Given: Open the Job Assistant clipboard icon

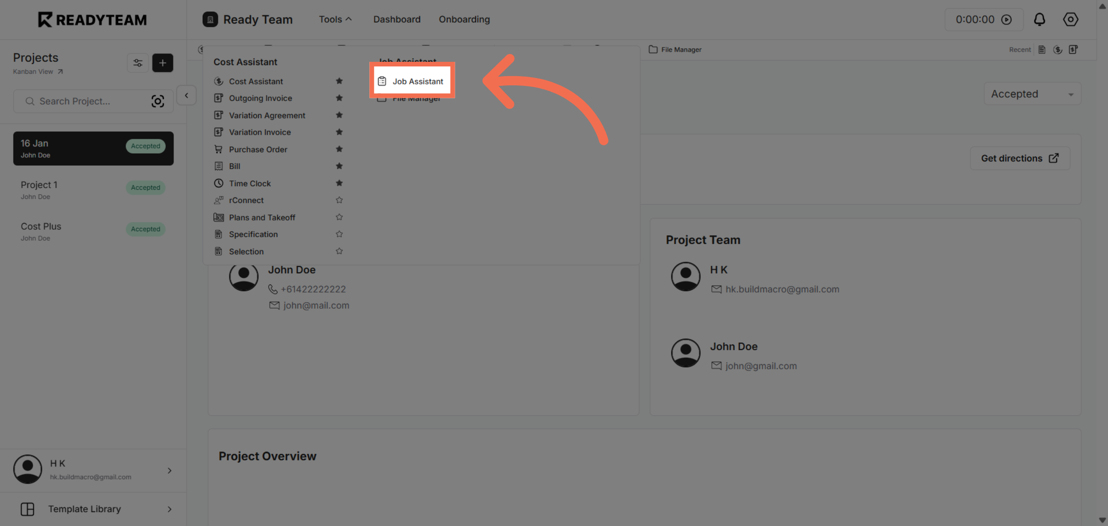Looking at the screenshot, I should coord(381,80).
